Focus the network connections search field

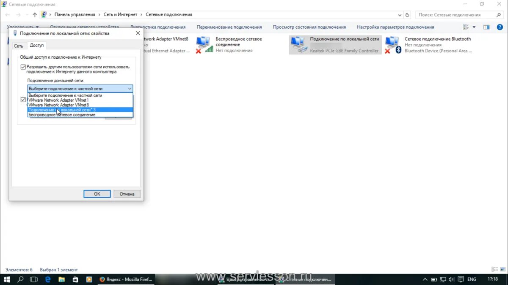(x=460, y=15)
